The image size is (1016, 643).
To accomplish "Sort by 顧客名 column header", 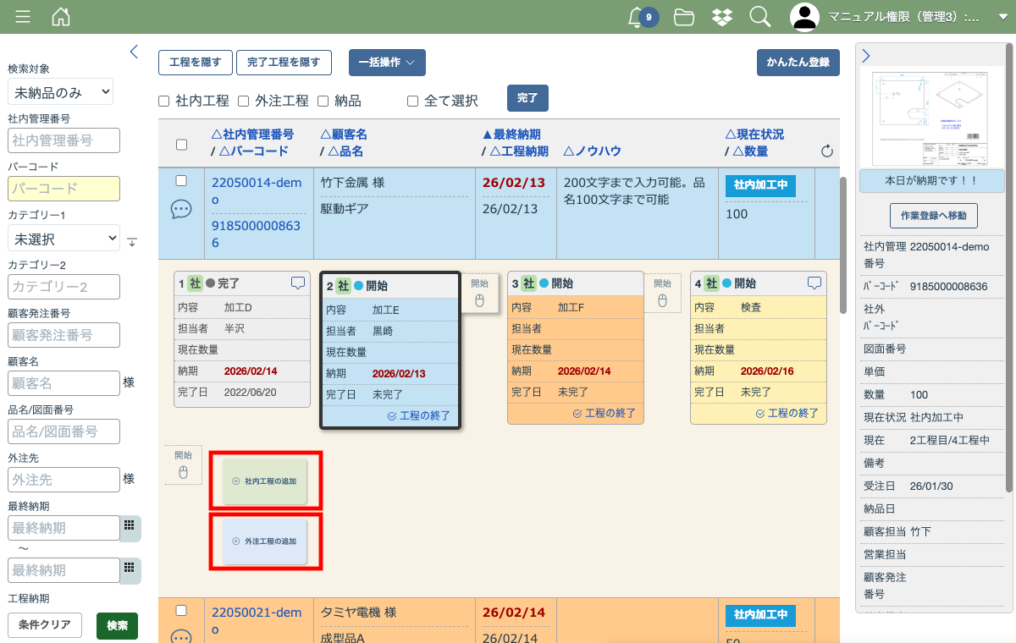I will pyautogui.click(x=344, y=135).
